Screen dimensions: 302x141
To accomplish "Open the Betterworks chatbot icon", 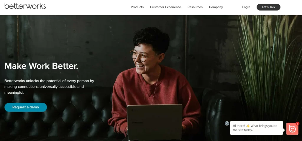I will tap(292, 129).
